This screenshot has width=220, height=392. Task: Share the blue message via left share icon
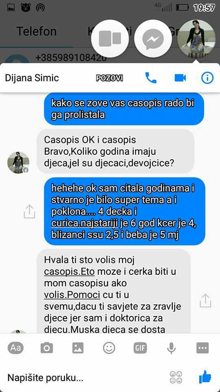click(29, 212)
